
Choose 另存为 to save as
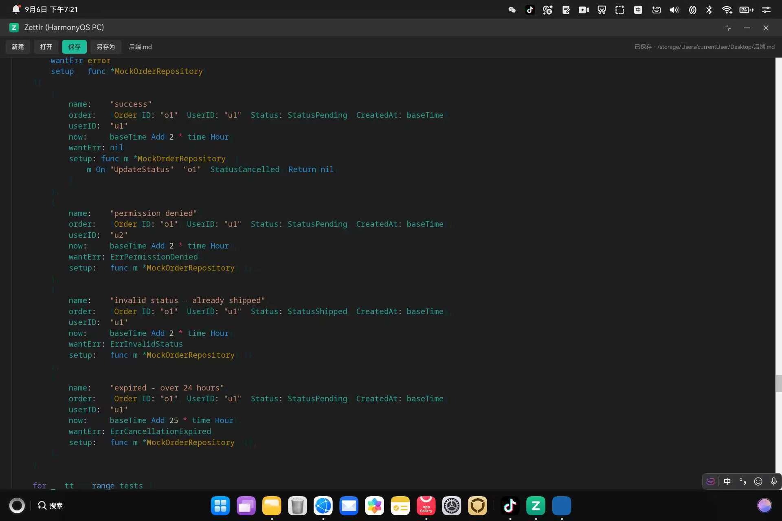pyautogui.click(x=105, y=47)
